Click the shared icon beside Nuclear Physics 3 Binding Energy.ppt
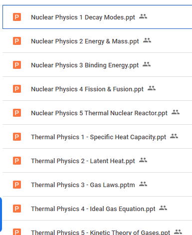 pyautogui.click(x=147, y=64)
